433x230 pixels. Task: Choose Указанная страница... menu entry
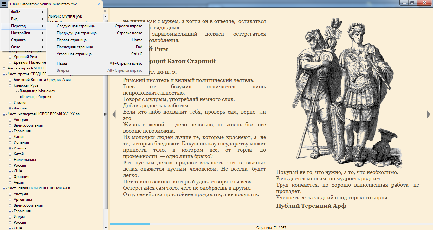75,54
